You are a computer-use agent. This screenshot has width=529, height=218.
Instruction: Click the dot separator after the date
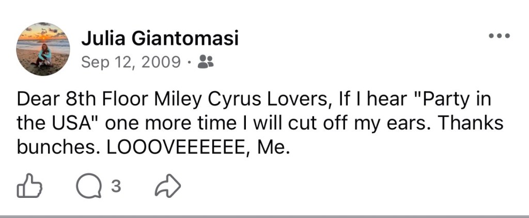point(190,63)
